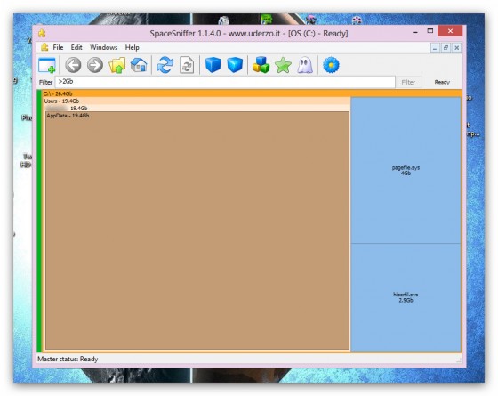Click the Home house icon

pos(139,65)
